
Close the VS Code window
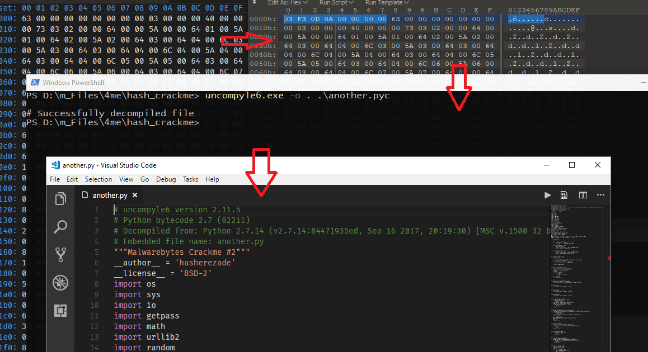[x=597, y=165]
